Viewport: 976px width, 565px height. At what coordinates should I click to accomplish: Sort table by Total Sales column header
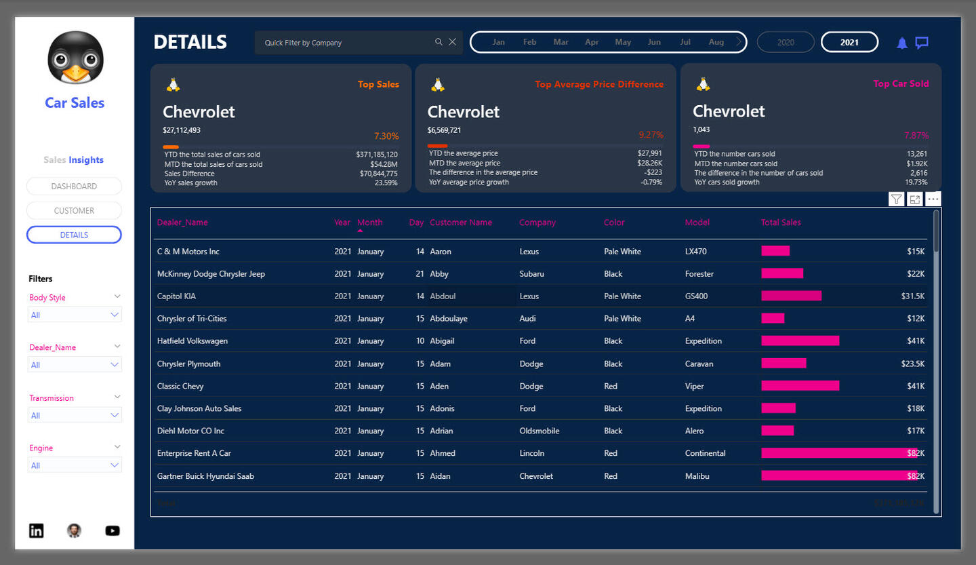tap(781, 222)
